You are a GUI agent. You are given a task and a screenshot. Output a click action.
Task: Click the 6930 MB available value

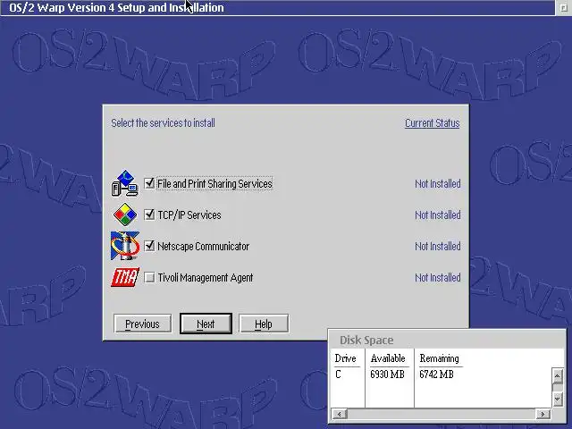[x=387, y=374]
